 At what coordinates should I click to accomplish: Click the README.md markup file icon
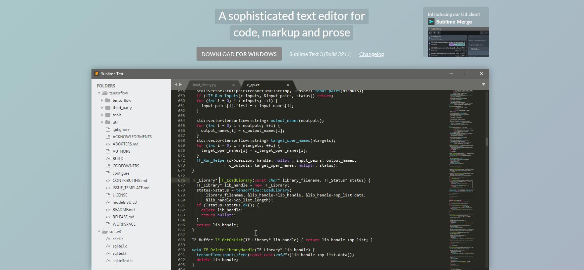[108, 210]
